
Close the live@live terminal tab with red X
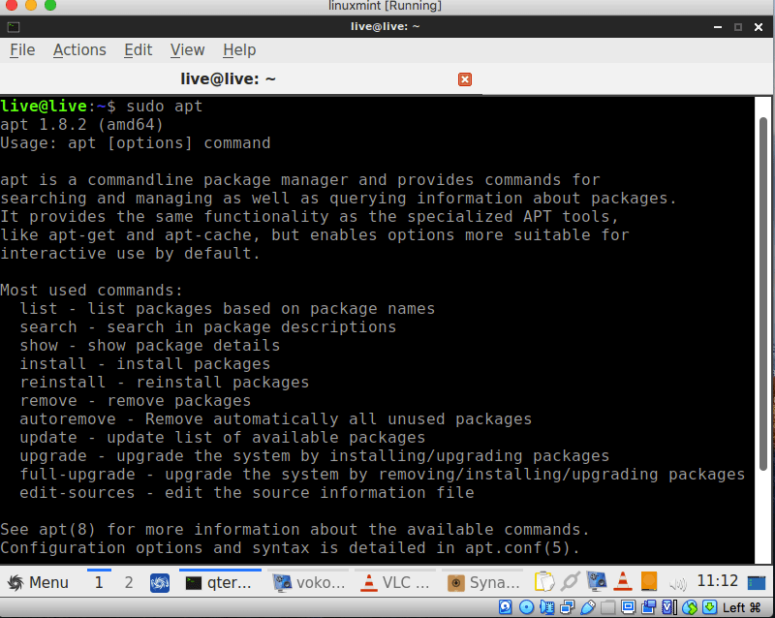point(465,79)
